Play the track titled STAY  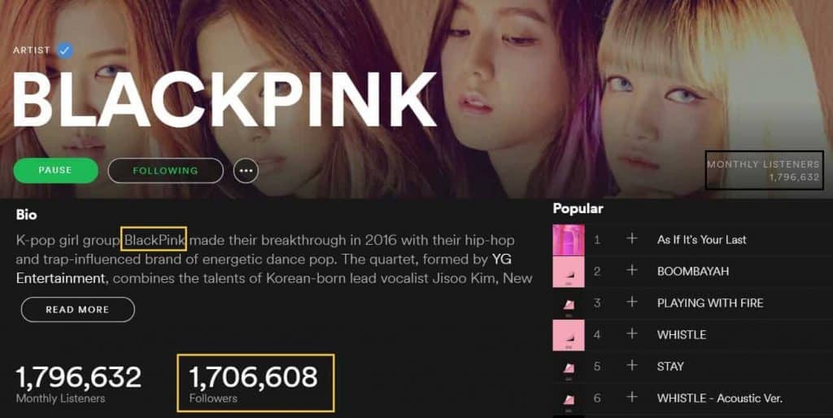670,367
